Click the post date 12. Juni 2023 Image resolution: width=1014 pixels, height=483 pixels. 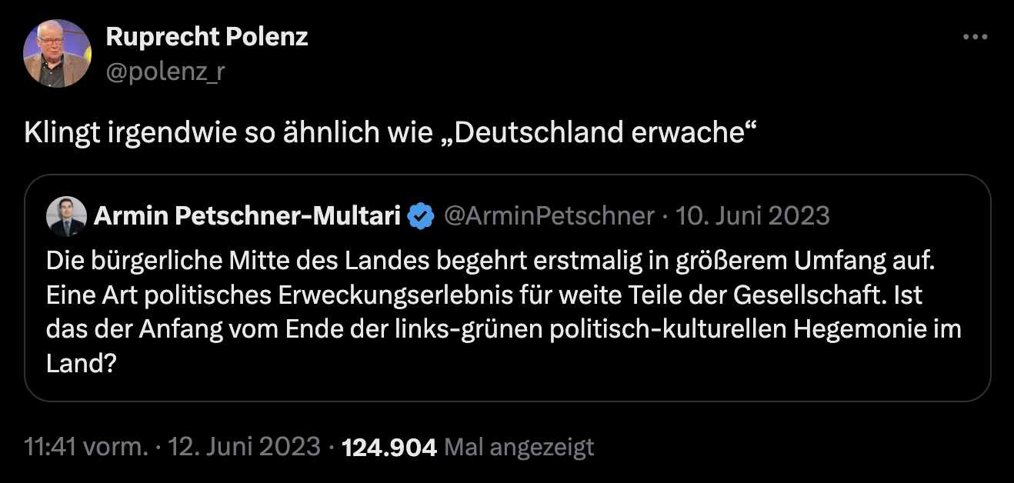(x=244, y=447)
